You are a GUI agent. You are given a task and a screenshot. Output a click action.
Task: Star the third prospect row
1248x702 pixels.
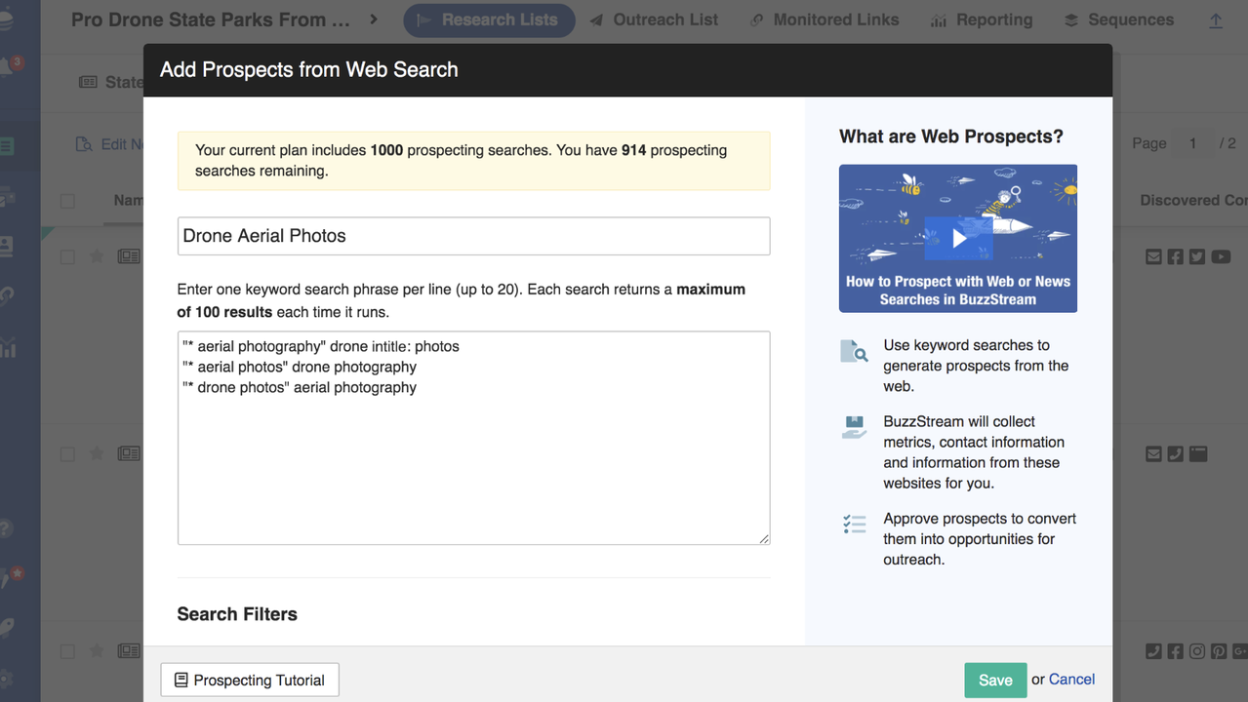tap(97, 651)
